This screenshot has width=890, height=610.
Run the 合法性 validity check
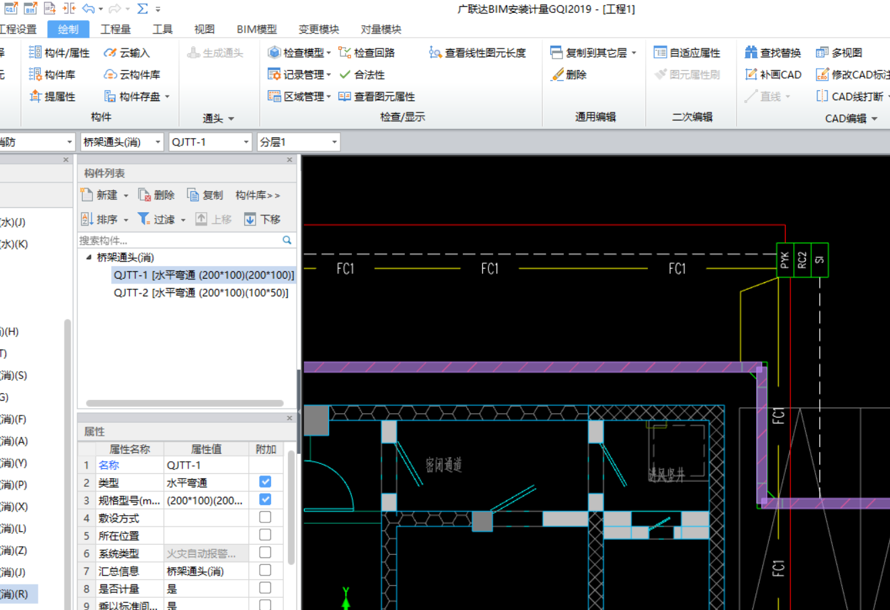click(362, 75)
